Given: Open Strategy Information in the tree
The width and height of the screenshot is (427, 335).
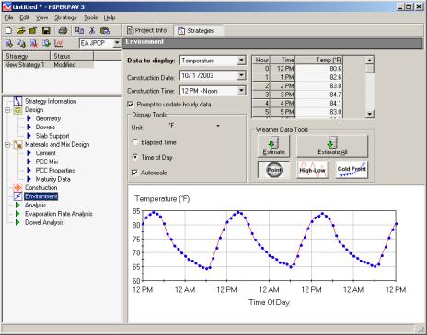Looking at the screenshot, I should click(51, 101).
